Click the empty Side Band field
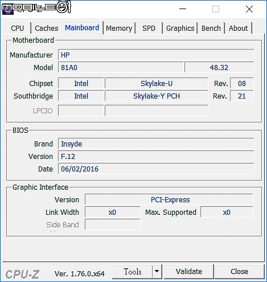This screenshot has width=267, height=282. [x=112, y=224]
